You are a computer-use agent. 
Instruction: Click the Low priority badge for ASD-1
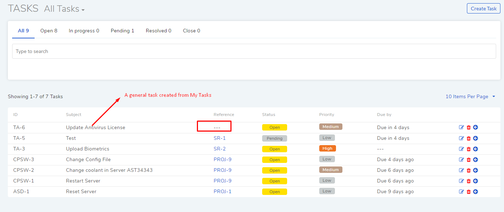point(327,191)
